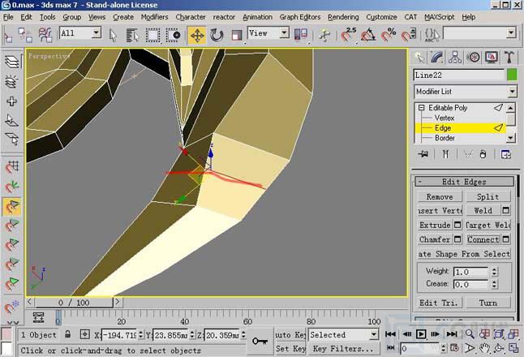
Task: Open the Graph Editors menu
Action: coord(300,17)
